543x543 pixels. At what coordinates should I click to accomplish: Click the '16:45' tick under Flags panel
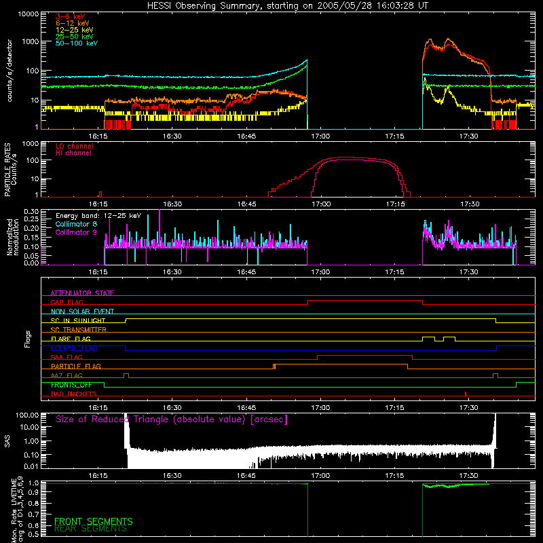click(246, 408)
